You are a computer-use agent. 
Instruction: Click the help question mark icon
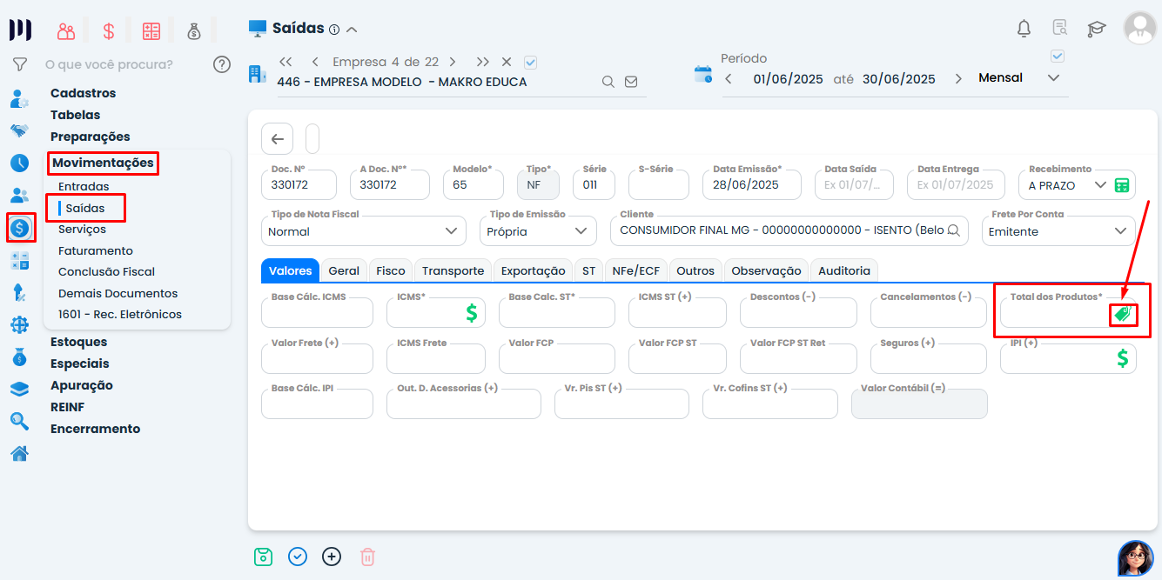tap(222, 64)
